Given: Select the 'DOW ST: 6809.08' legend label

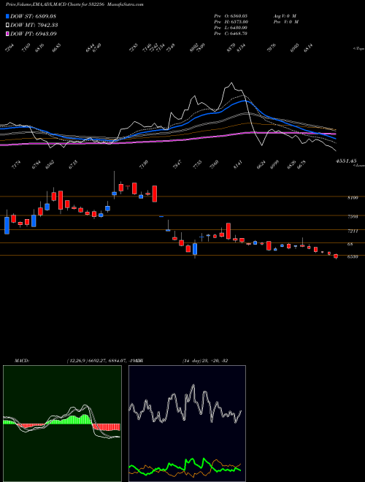Looking at the screenshot, I should 33,16.
